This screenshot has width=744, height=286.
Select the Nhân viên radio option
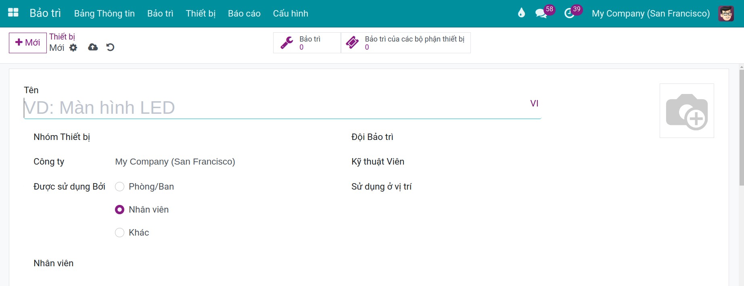pos(119,210)
